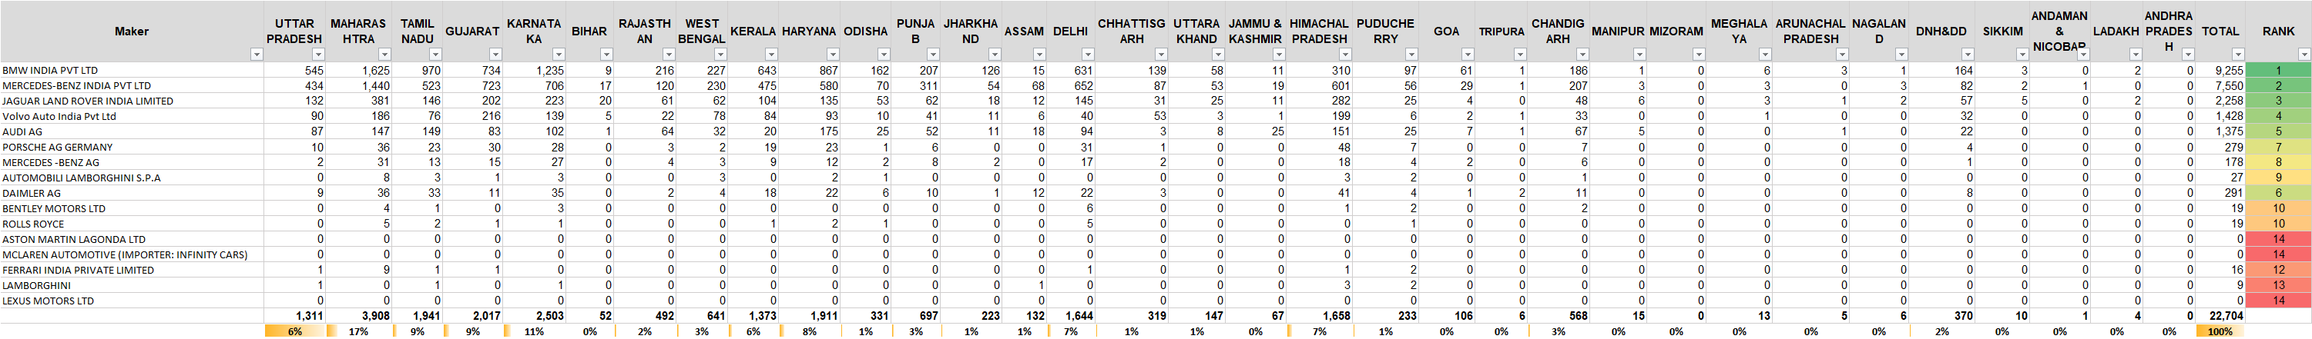This screenshot has width=2312, height=339.
Task: Open the HIMACHAL PRADESH filter dropdown
Action: tap(1345, 55)
